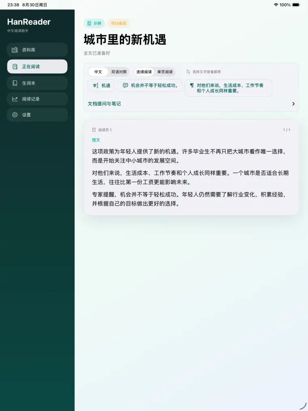Click the 100% battery percentage
The height and width of the screenshot is (411, 308).
[x=285, y=5]
